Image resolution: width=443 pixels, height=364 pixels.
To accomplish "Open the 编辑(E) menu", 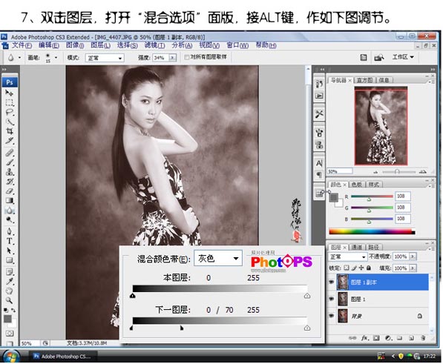I will (48, 45).
